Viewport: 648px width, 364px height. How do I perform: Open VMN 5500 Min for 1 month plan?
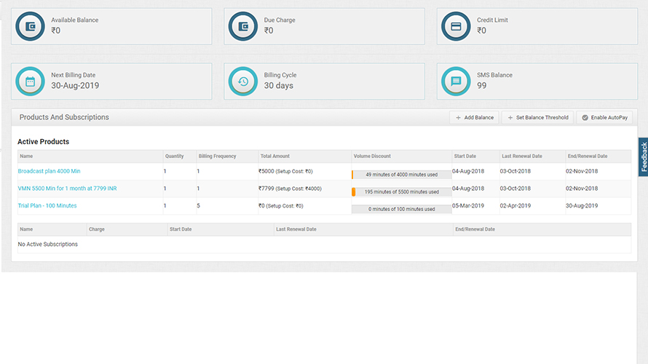pos(68,189)
